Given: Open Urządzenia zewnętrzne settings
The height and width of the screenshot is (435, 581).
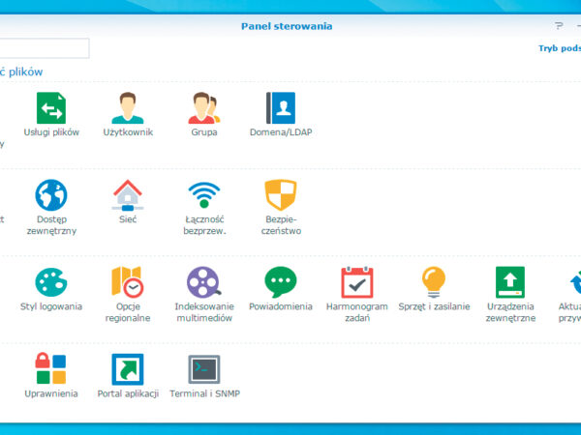Looking at the screenshot, I should (x=510, y=282).
